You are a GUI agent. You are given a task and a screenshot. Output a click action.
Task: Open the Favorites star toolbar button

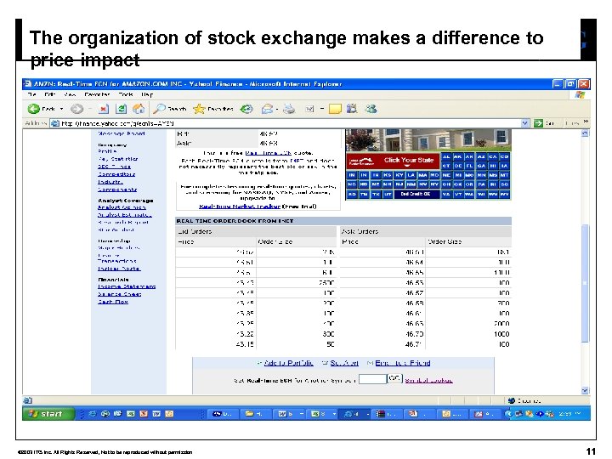pyautogui.click(x=213, y=109)
